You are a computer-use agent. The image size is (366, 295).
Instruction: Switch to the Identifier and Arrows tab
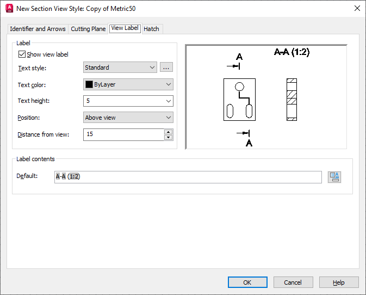point(38,29)
